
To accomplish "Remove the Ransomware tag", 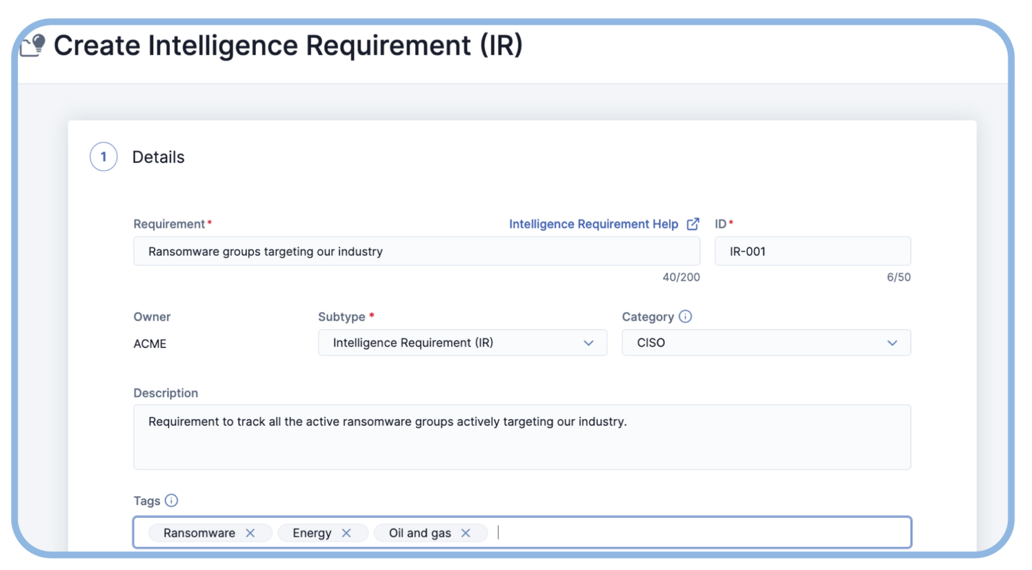I will click(251, 532).
